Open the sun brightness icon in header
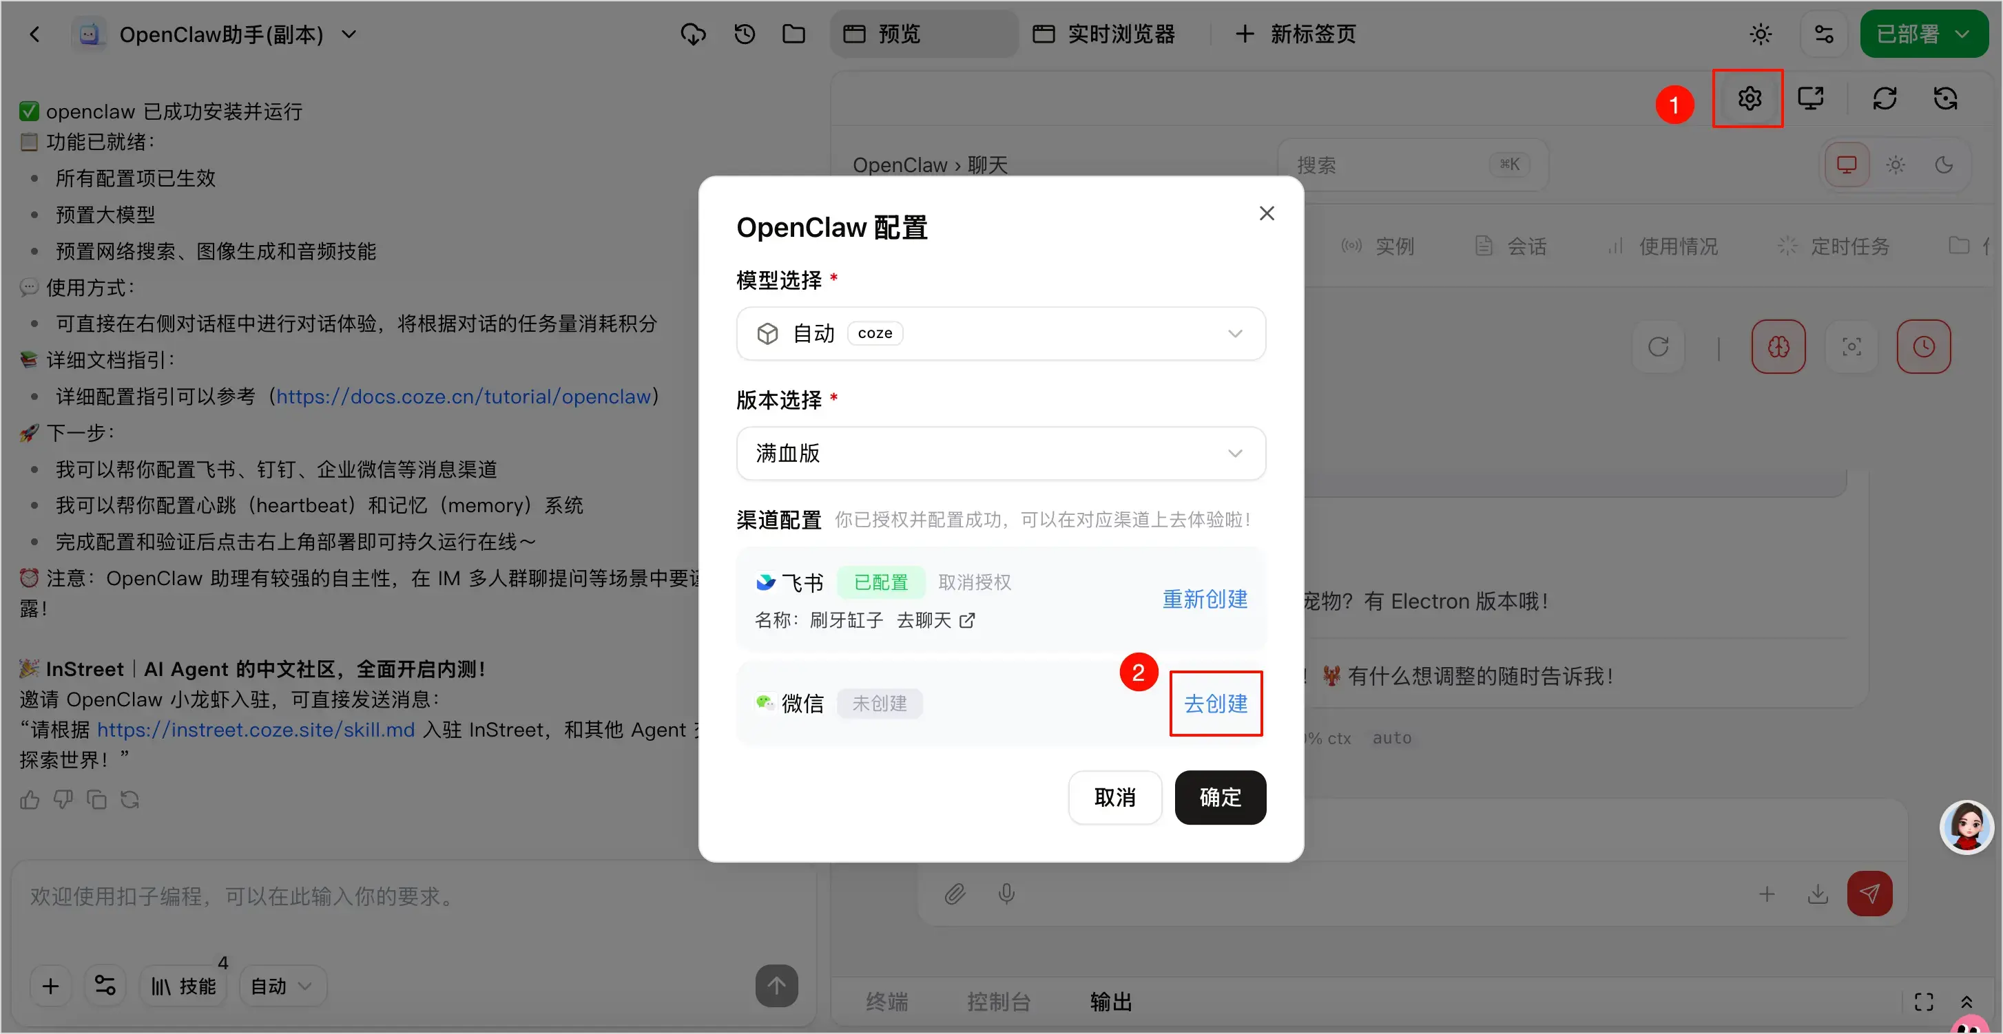The image size is (2003, 1034). pyautogui.click(x=1761, y=34)
